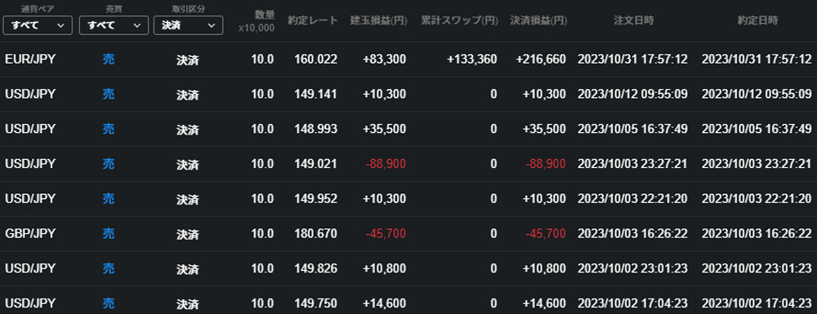
Task: Click the 売 link in the GBP/JPY row
Action: tap(109, 233)
